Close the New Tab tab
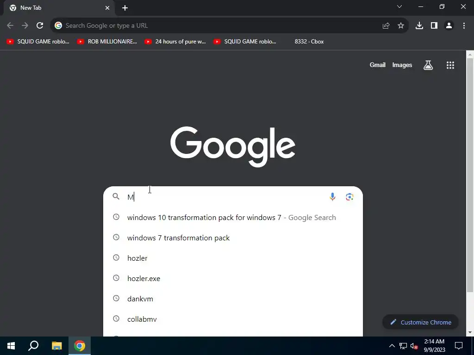 tap(107, 8)
